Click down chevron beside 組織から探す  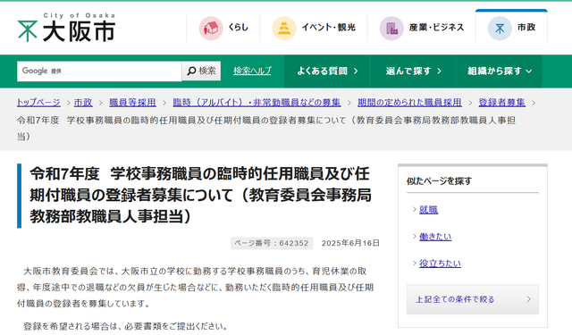click(x=529, y=71)
